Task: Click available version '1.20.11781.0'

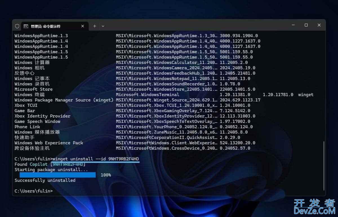Action: (278, 95)
